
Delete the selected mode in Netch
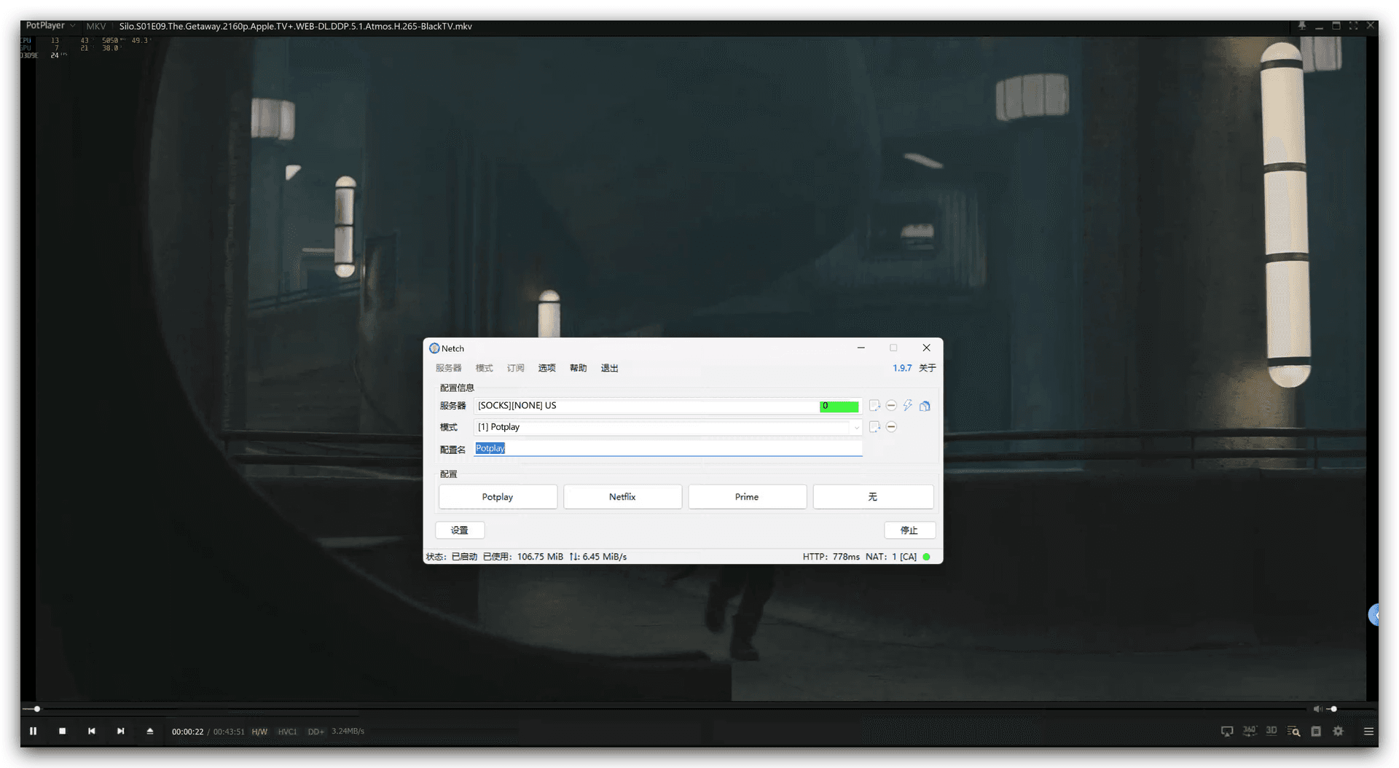coord(891,427)
